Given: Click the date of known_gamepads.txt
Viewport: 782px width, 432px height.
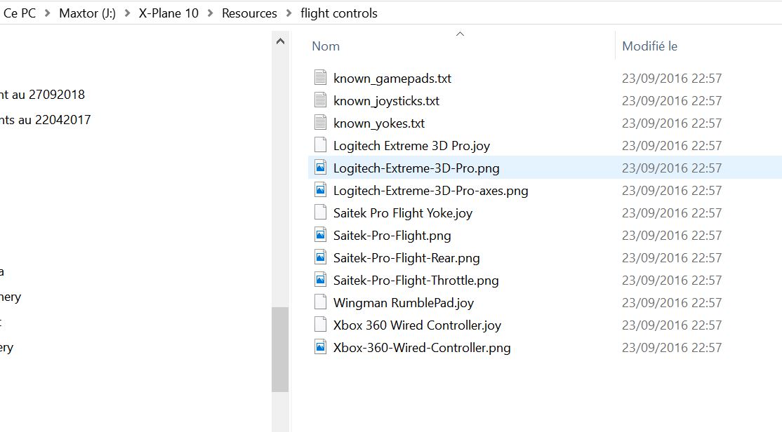Looking at the screenshot, I should click(671, 79).
